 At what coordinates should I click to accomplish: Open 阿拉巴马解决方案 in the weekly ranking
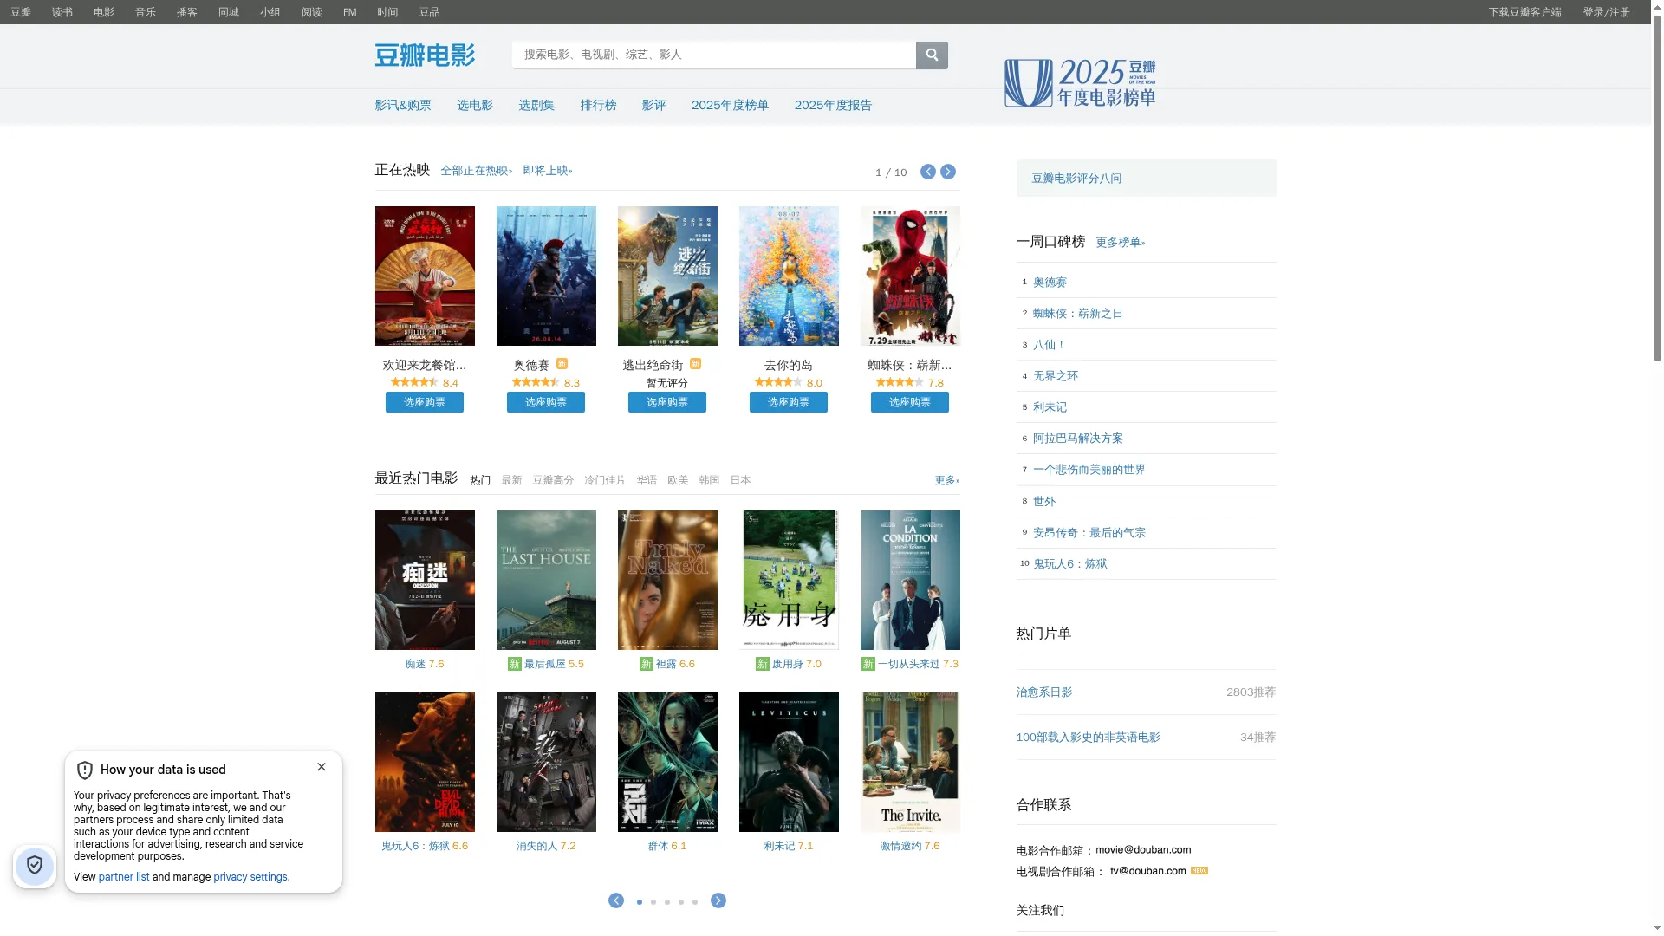1077,439
